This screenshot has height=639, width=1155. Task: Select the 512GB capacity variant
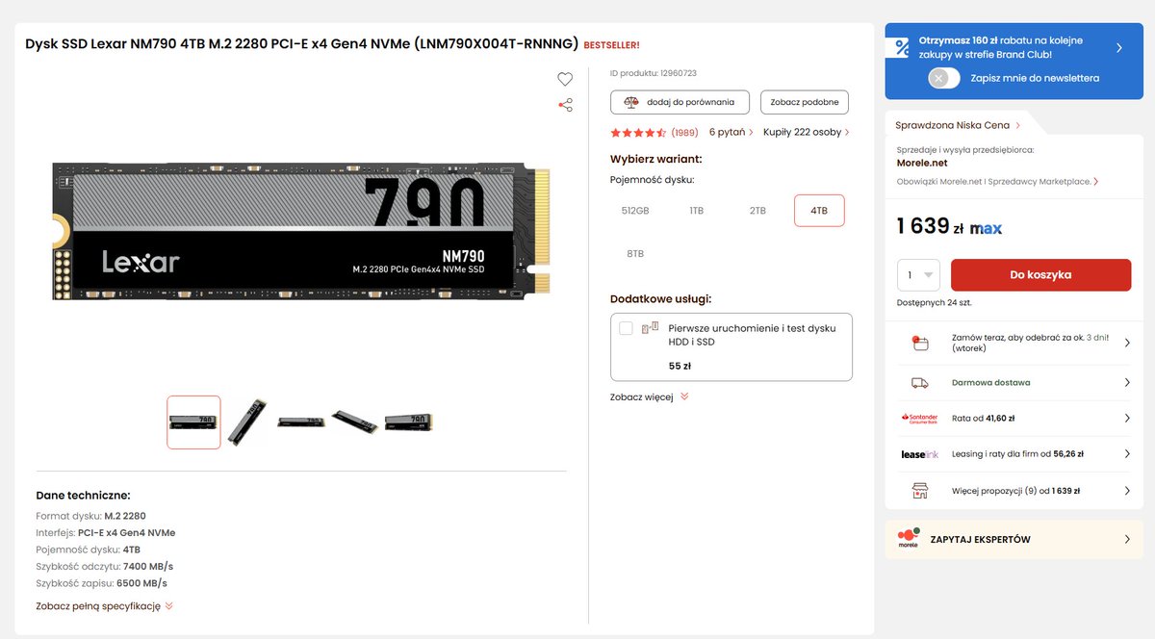pos(635,211)
